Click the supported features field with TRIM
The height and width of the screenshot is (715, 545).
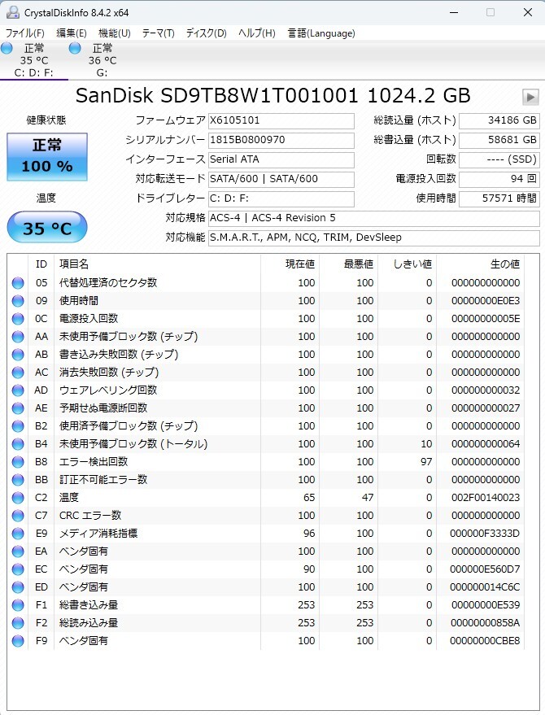374,238
